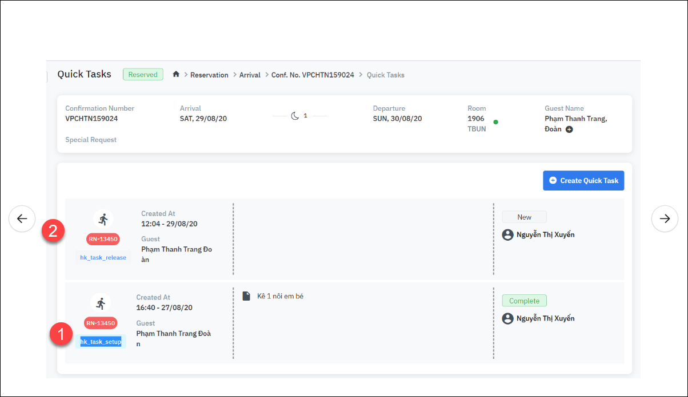Click the moon nights icon
The width and height of the screenshot is (688, 397).
pyautogui.click(x=295, y=116)
